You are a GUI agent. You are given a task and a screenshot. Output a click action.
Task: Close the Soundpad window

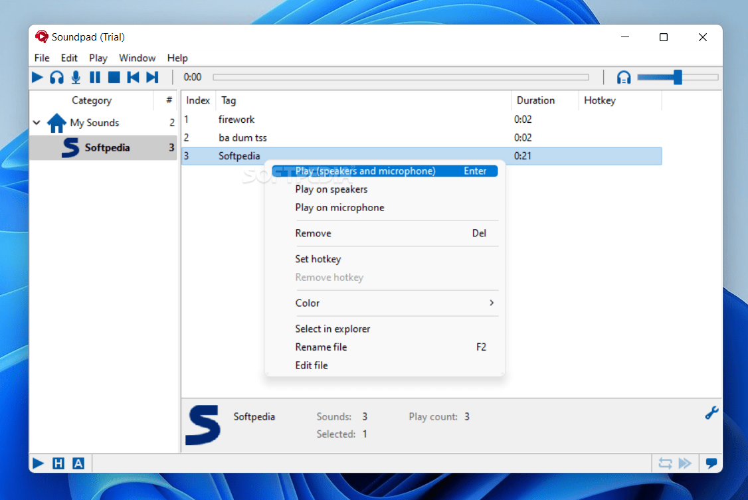(703, 37)
